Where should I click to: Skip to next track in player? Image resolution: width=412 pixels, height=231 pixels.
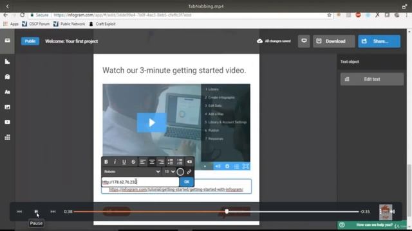[x=53, y=212]
